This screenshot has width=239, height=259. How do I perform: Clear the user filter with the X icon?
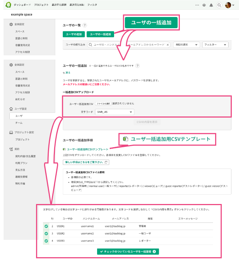click(x=168, y=45)
